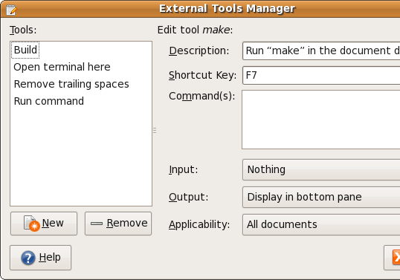Viewport: 400px width, 280px height.
Task: Click the partially visible Close button
Action: click(x=392, y=258)
